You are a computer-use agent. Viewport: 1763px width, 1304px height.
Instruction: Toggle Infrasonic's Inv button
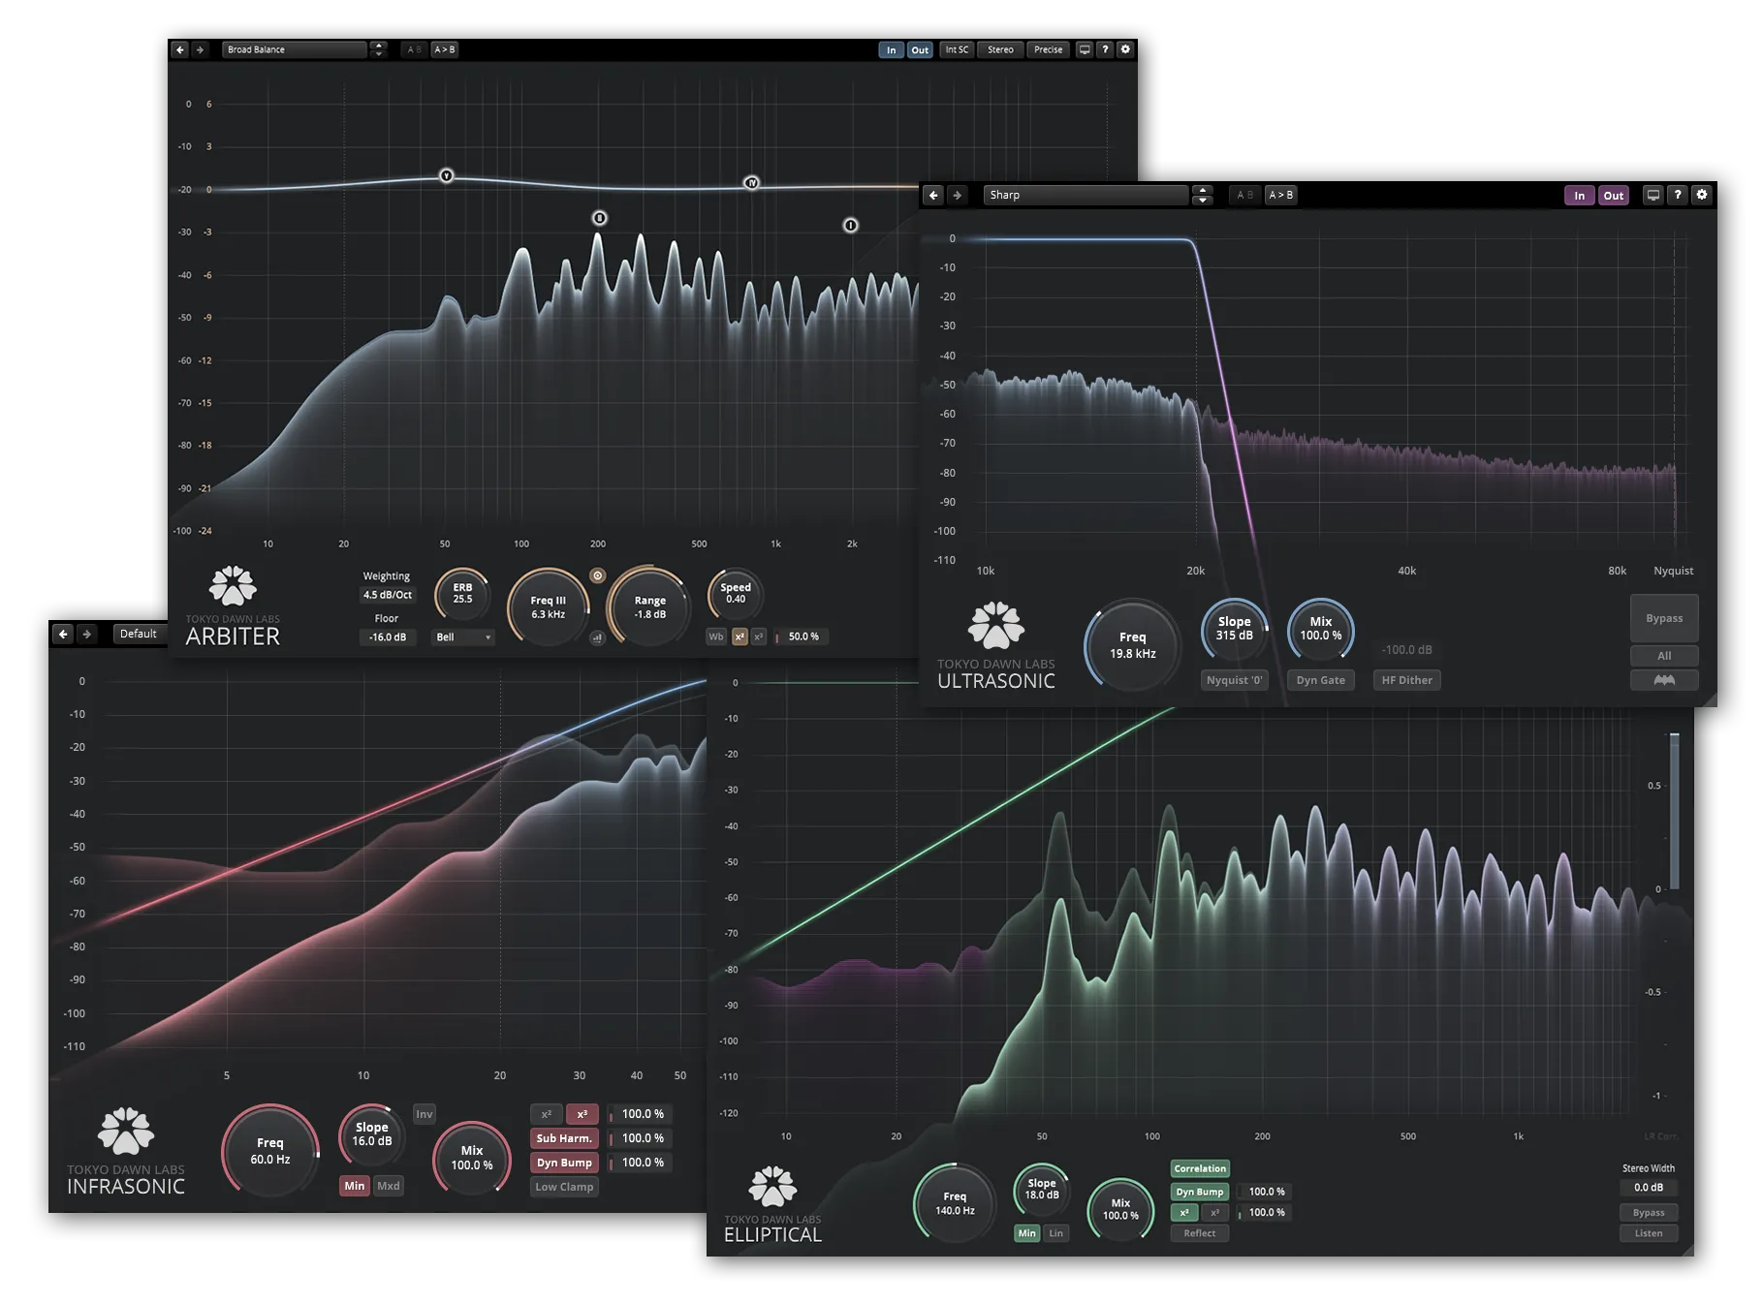tap(425, 1114)
